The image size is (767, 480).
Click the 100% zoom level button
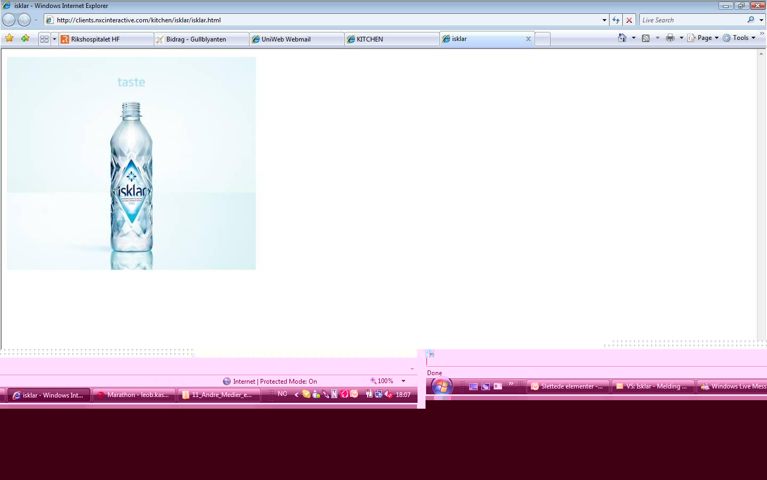(x=382, y=381)
